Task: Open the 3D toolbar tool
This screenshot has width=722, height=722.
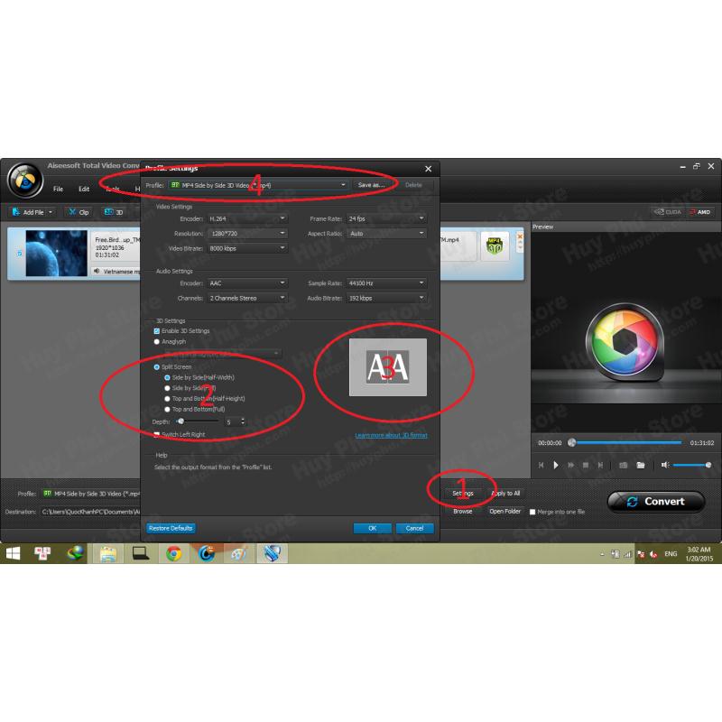Action: pos(114,212)
